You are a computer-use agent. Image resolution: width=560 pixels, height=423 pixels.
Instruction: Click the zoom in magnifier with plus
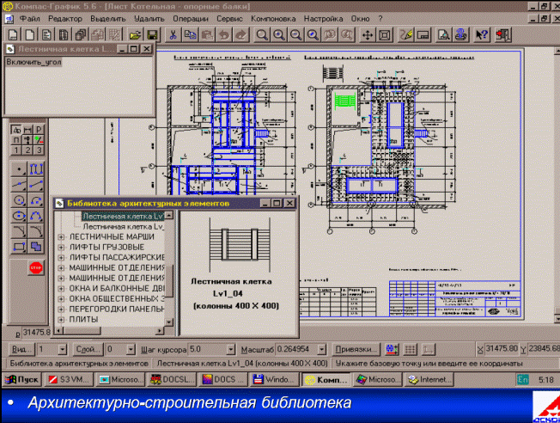coord(278,34)
